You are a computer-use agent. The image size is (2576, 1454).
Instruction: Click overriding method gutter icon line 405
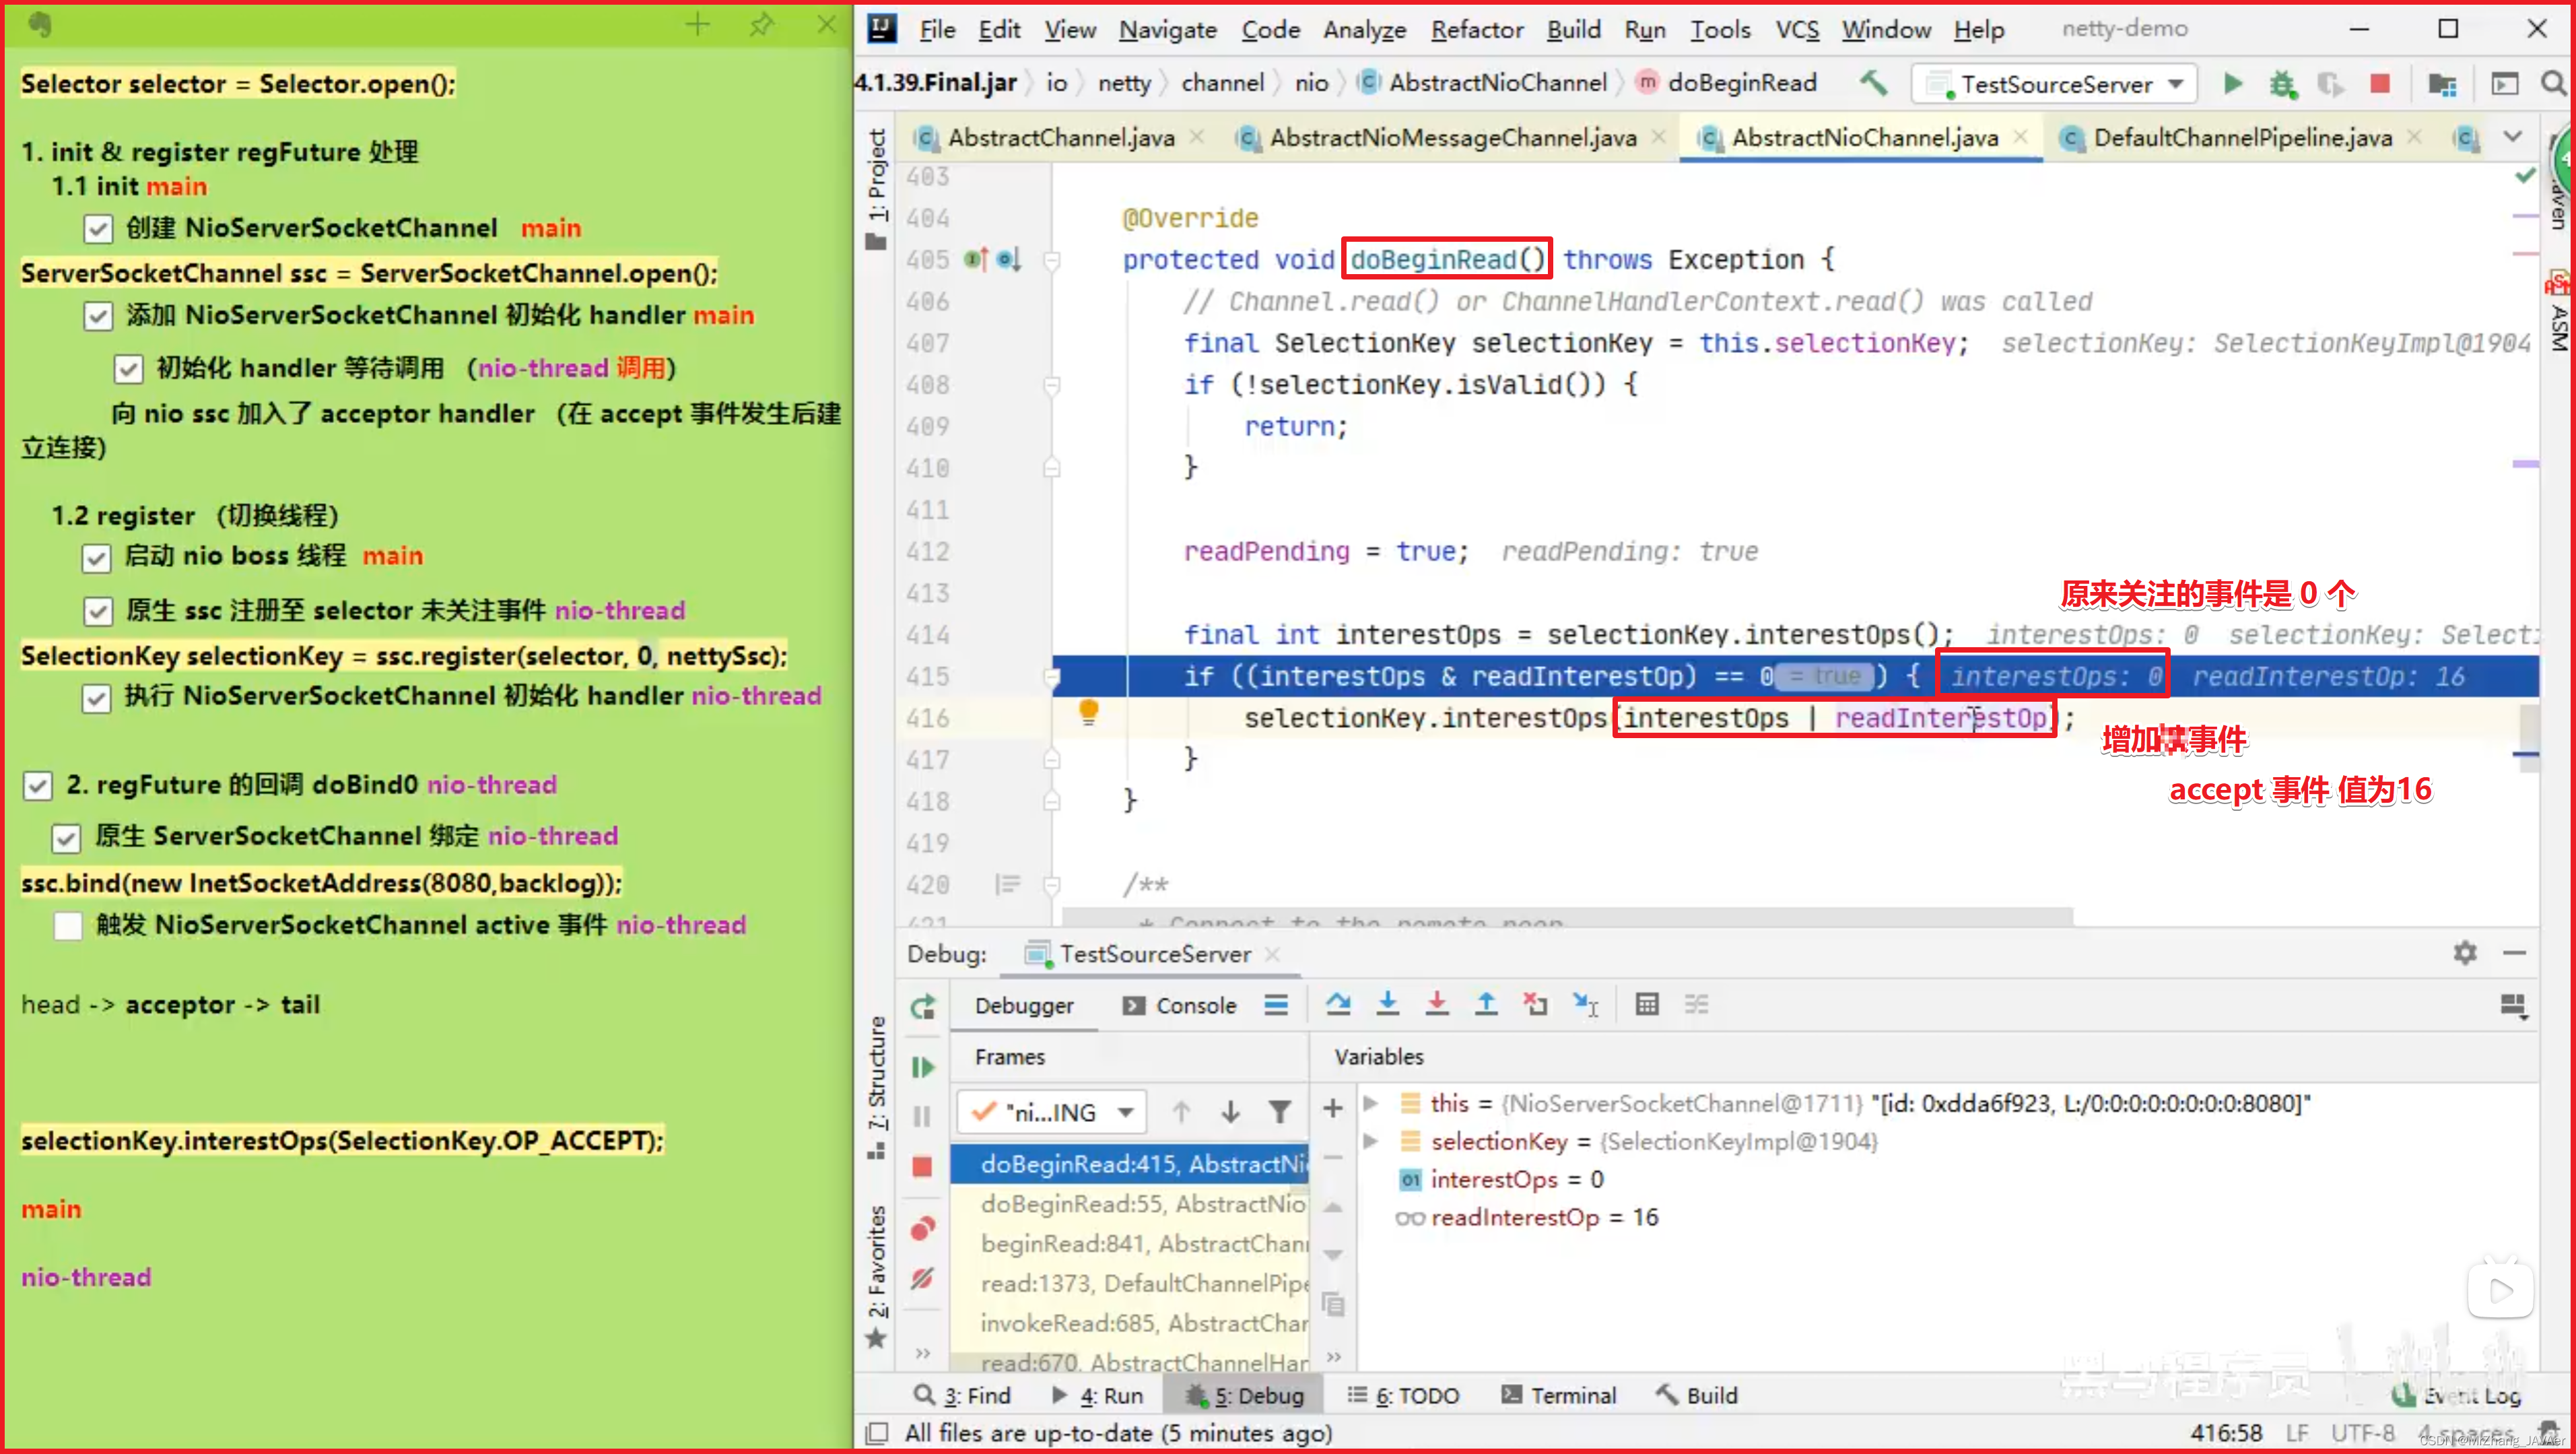(976, 259)
